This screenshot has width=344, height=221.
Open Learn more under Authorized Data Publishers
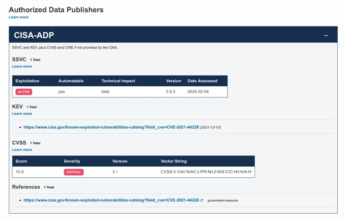click(19, 17)
